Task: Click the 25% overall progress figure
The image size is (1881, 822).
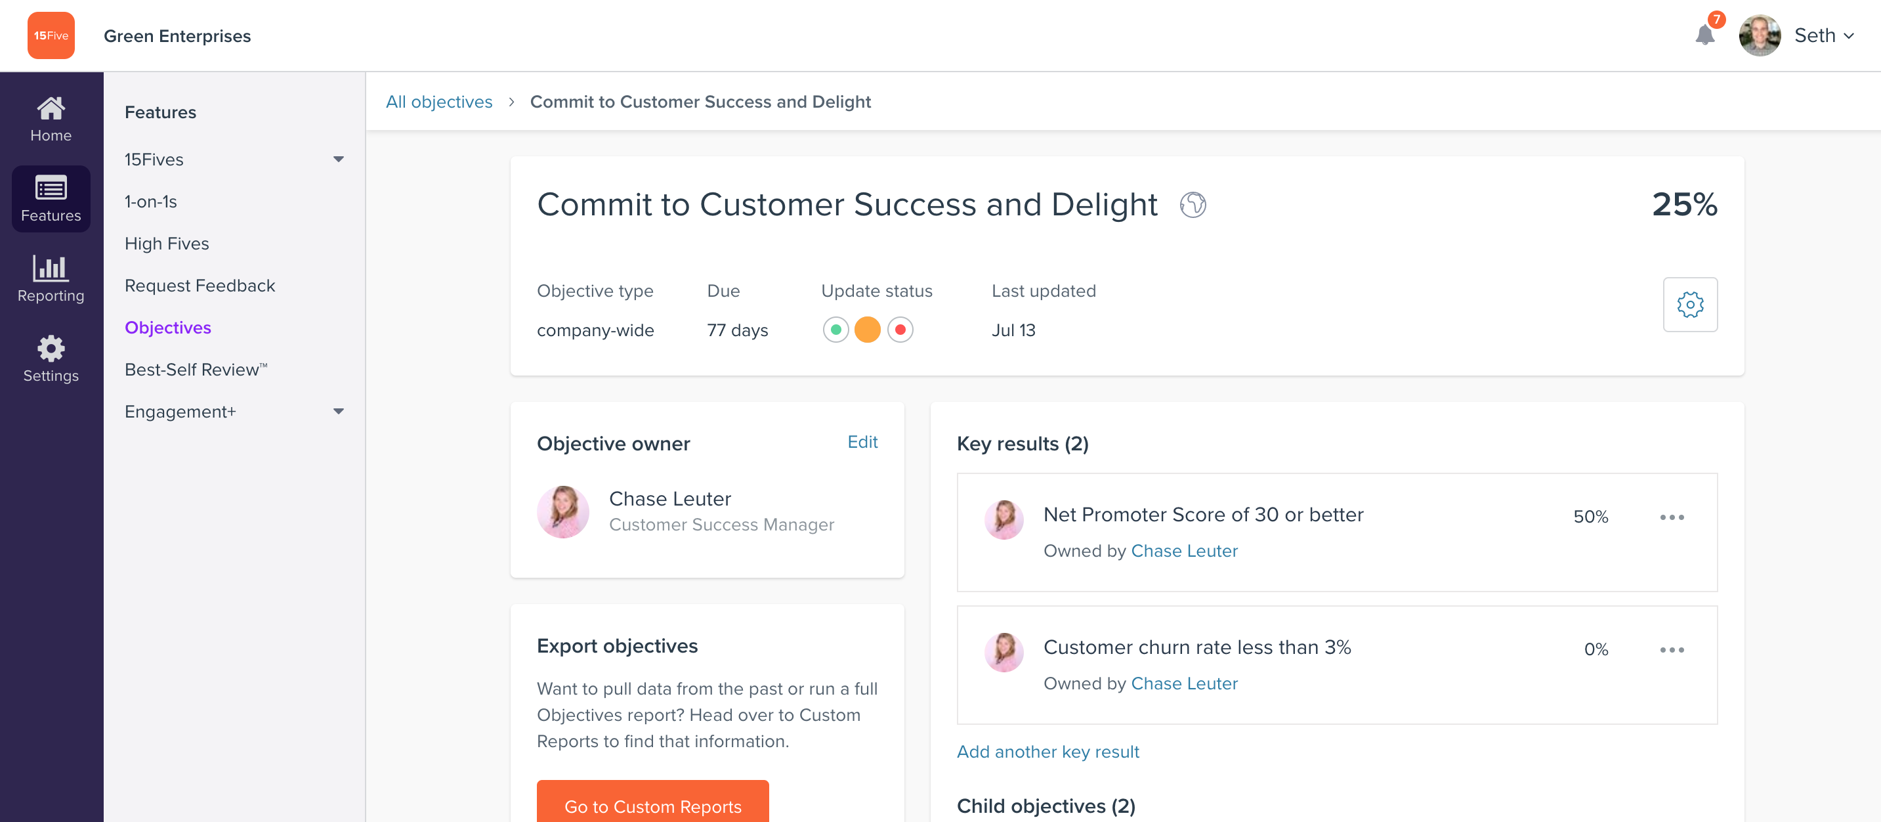Action: click(x=1684, y=204)
